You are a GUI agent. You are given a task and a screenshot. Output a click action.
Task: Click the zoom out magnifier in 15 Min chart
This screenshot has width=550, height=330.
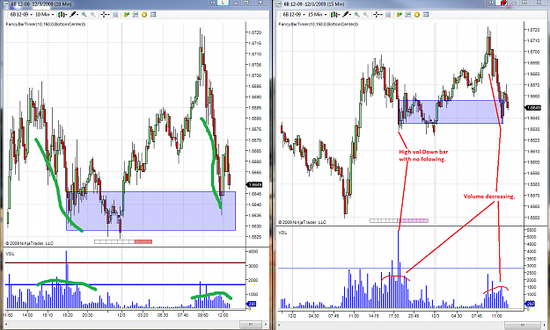[x=365, y=15]
